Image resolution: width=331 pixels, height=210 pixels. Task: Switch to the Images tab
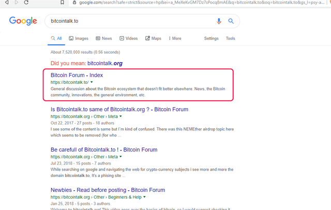click(x=79, y=38)
